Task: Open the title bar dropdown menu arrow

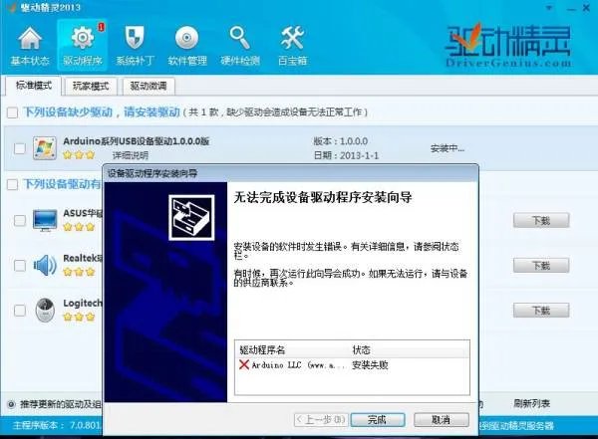Action: 549,8
